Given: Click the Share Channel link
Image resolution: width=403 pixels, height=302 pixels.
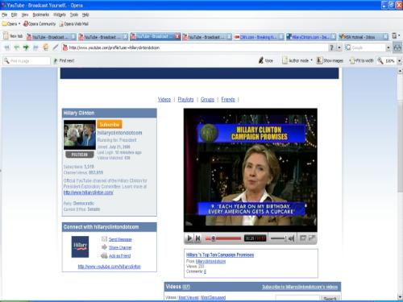Looking at the screenshot, I should pyautogui.click(x=120, y=247).
